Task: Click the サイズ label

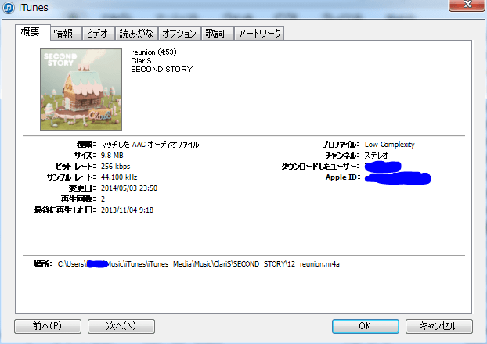Action: pos(85,156)
